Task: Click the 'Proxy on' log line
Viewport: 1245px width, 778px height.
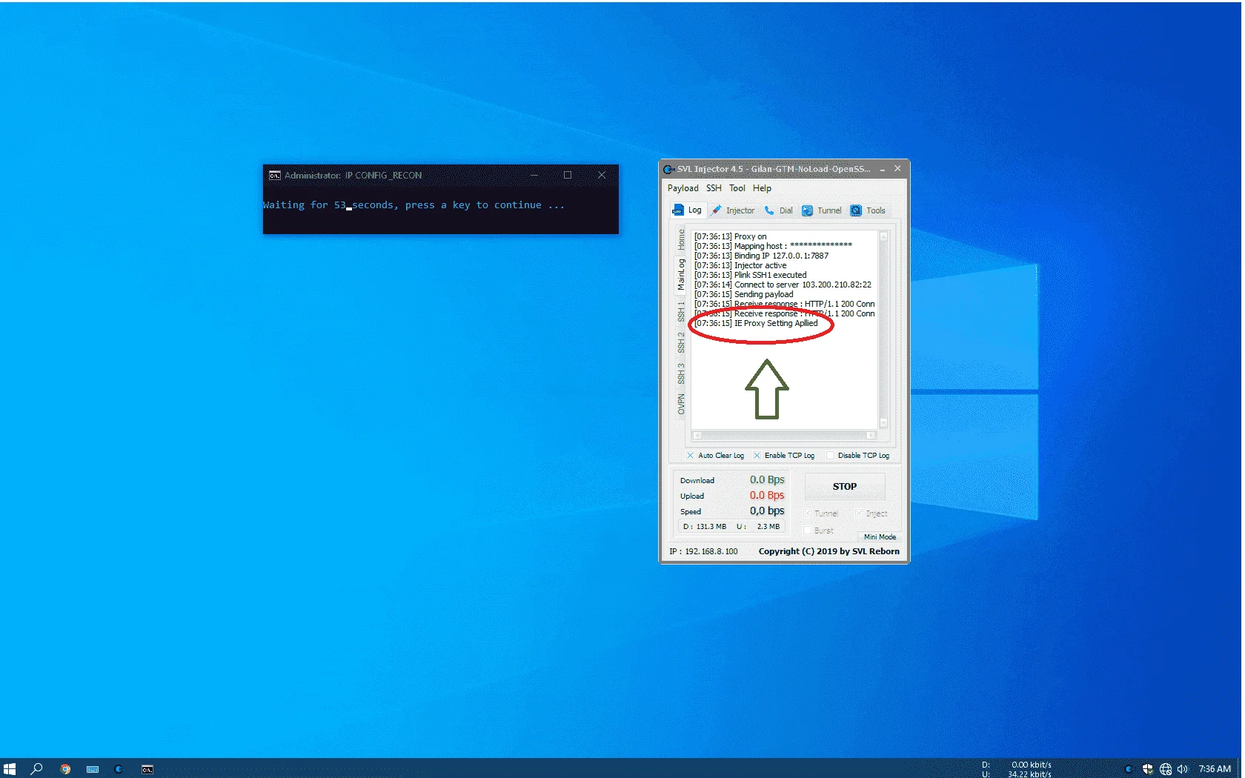Action: pos(731,237)
